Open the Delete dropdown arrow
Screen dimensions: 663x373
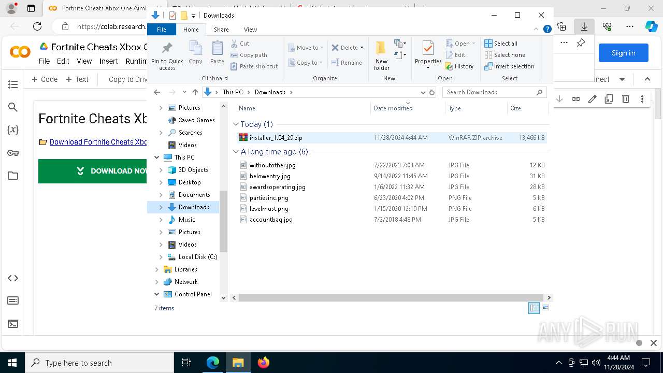(x=362, y=48)
